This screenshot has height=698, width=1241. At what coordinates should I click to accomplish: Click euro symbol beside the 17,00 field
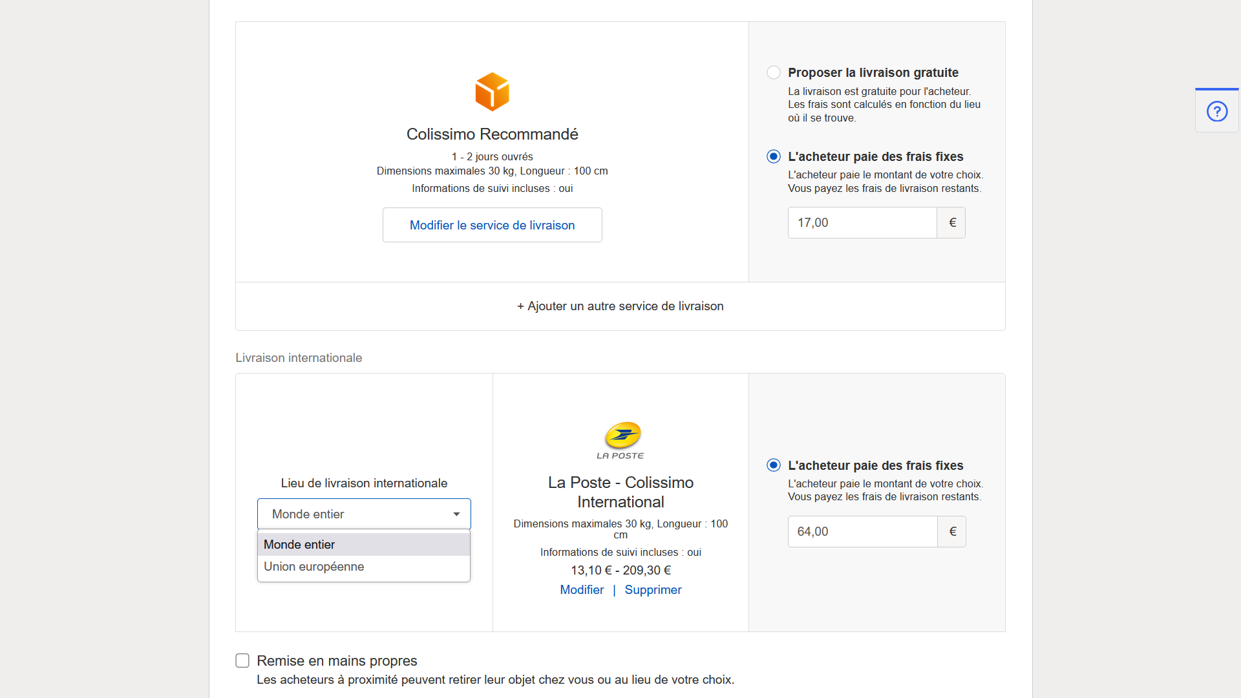(x=952, y=223)
